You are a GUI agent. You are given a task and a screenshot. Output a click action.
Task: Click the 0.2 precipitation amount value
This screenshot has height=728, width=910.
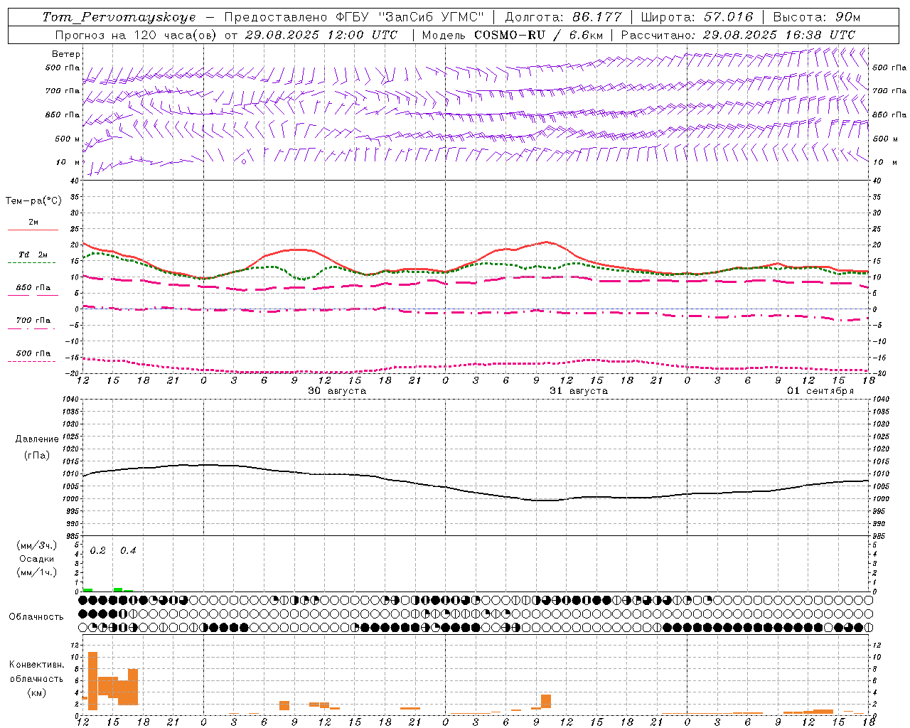[98, 550]
